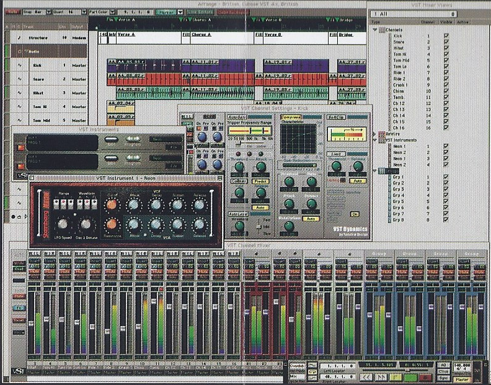Click the Click metronome button in the transport

(x=443, y=371)
